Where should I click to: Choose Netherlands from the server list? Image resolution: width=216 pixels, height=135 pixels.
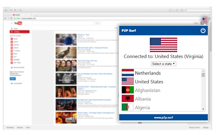[x=148, y=73]
